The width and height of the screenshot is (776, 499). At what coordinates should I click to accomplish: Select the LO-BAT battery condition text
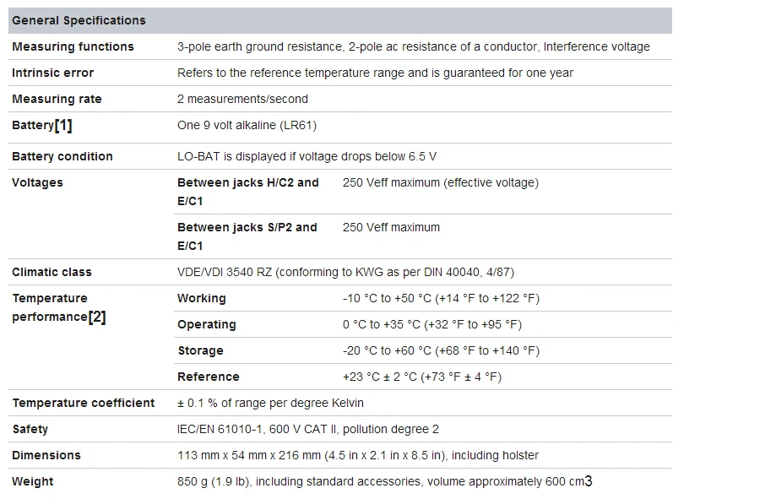point(307,156)
